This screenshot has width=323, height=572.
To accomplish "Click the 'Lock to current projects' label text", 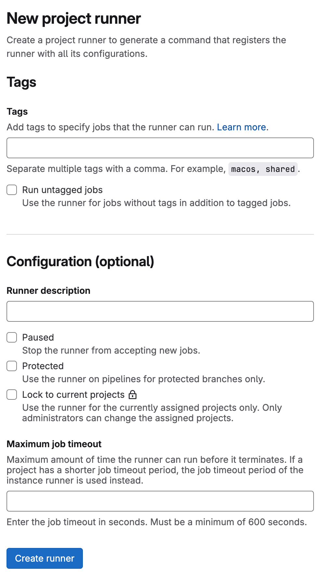I will (x=73, y=395).
